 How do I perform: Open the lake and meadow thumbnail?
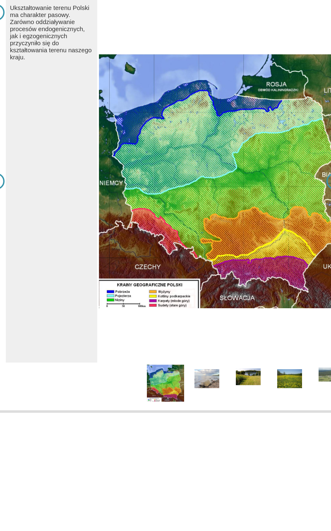coord(248,377)
